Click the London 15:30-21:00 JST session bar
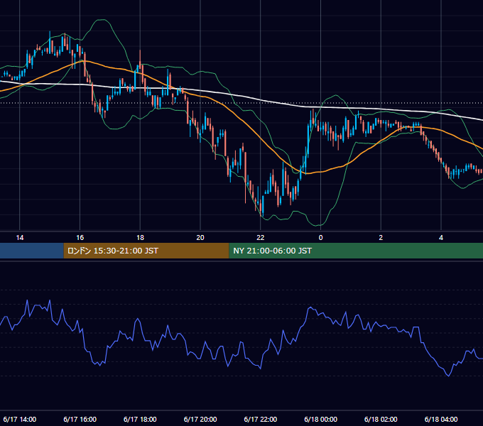The width and height of the screenshot is (483, 426). (x=146, y=251)
